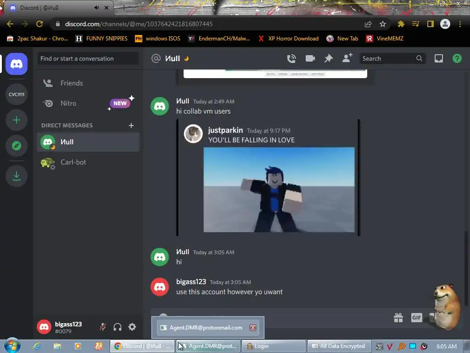470x353 pixels.
Task: Open VineMEMZ bookmark
Action: click(385, 39)
